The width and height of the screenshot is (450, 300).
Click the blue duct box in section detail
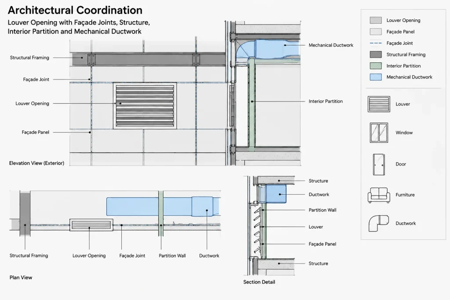pyautogui.click(x=276, y=194)
